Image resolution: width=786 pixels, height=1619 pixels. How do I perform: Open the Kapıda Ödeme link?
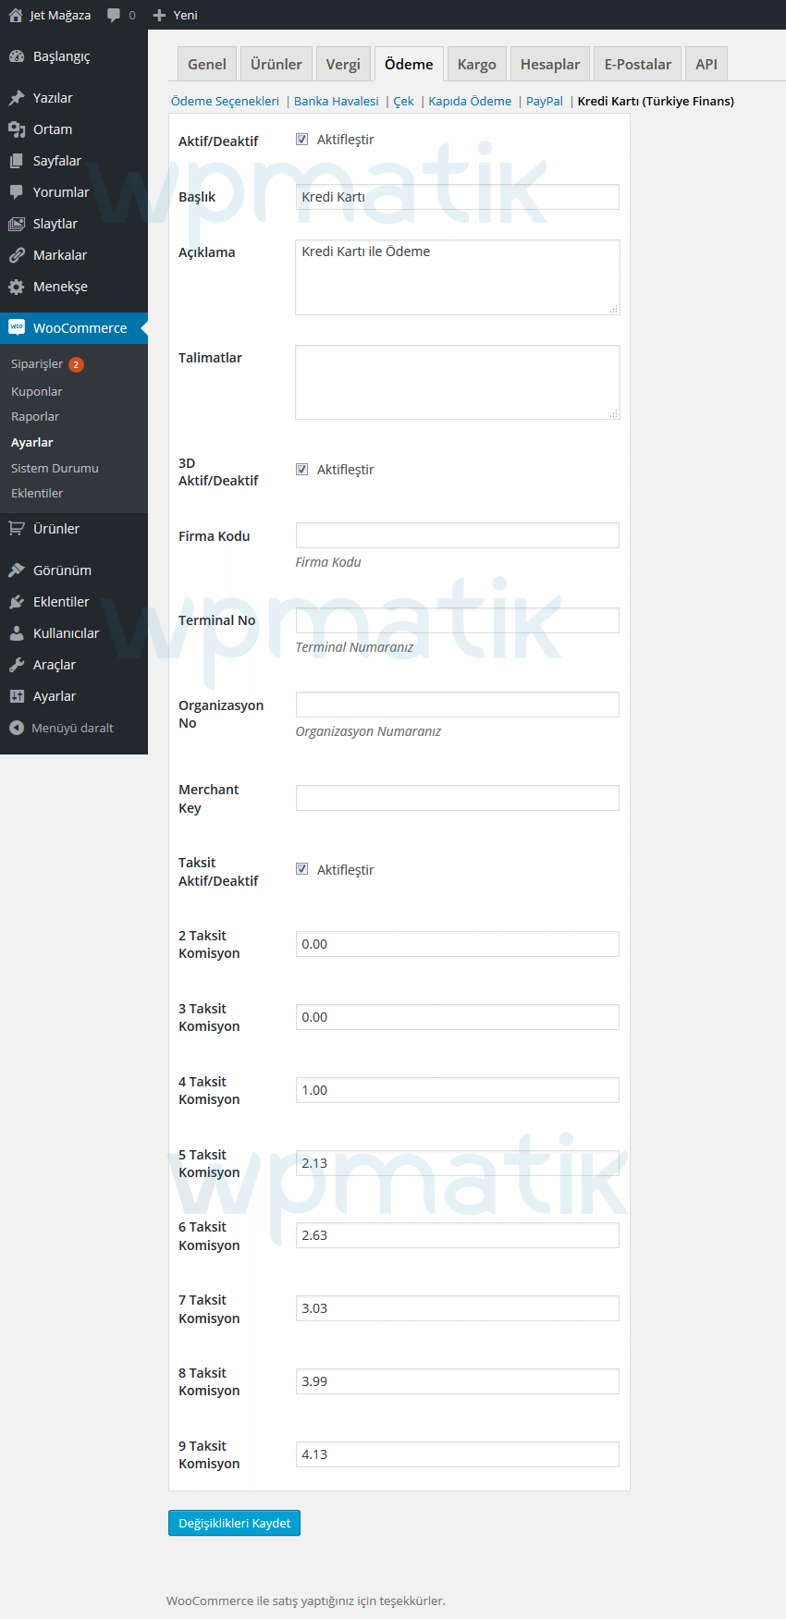click(470, 102)
